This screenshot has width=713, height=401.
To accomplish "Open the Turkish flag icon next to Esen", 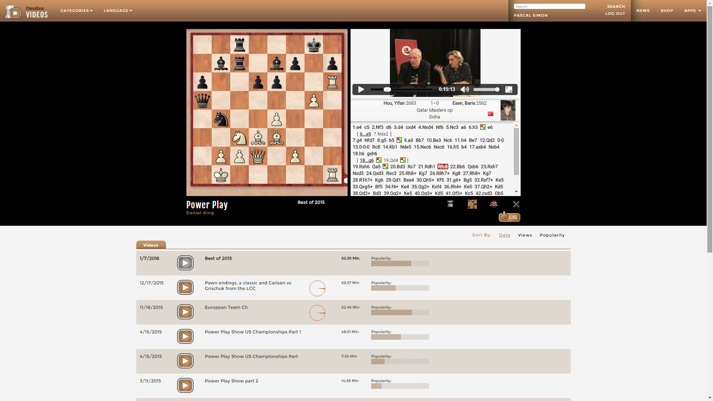I will click(491, 114).
